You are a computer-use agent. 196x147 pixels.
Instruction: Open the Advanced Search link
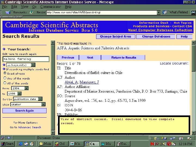[x=29, y=127]
